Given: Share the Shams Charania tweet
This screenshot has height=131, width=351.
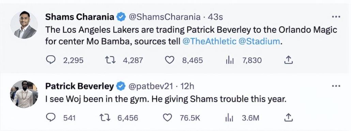Looking at the screenshot, I should 289,60.
